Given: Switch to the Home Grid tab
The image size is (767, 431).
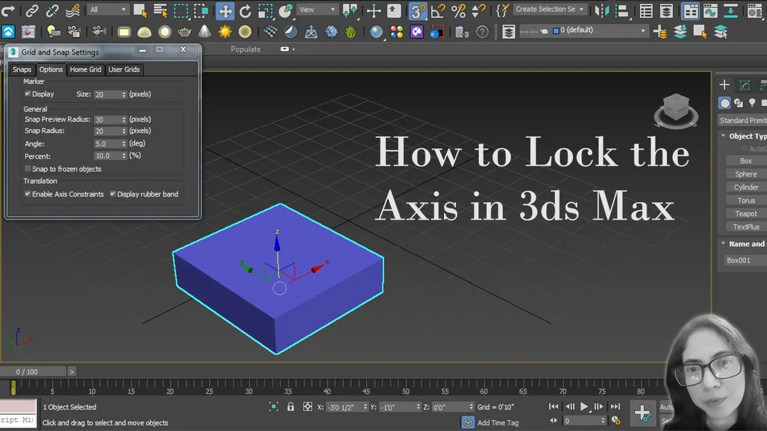Looking at the screenshot, I should (86, 69).
